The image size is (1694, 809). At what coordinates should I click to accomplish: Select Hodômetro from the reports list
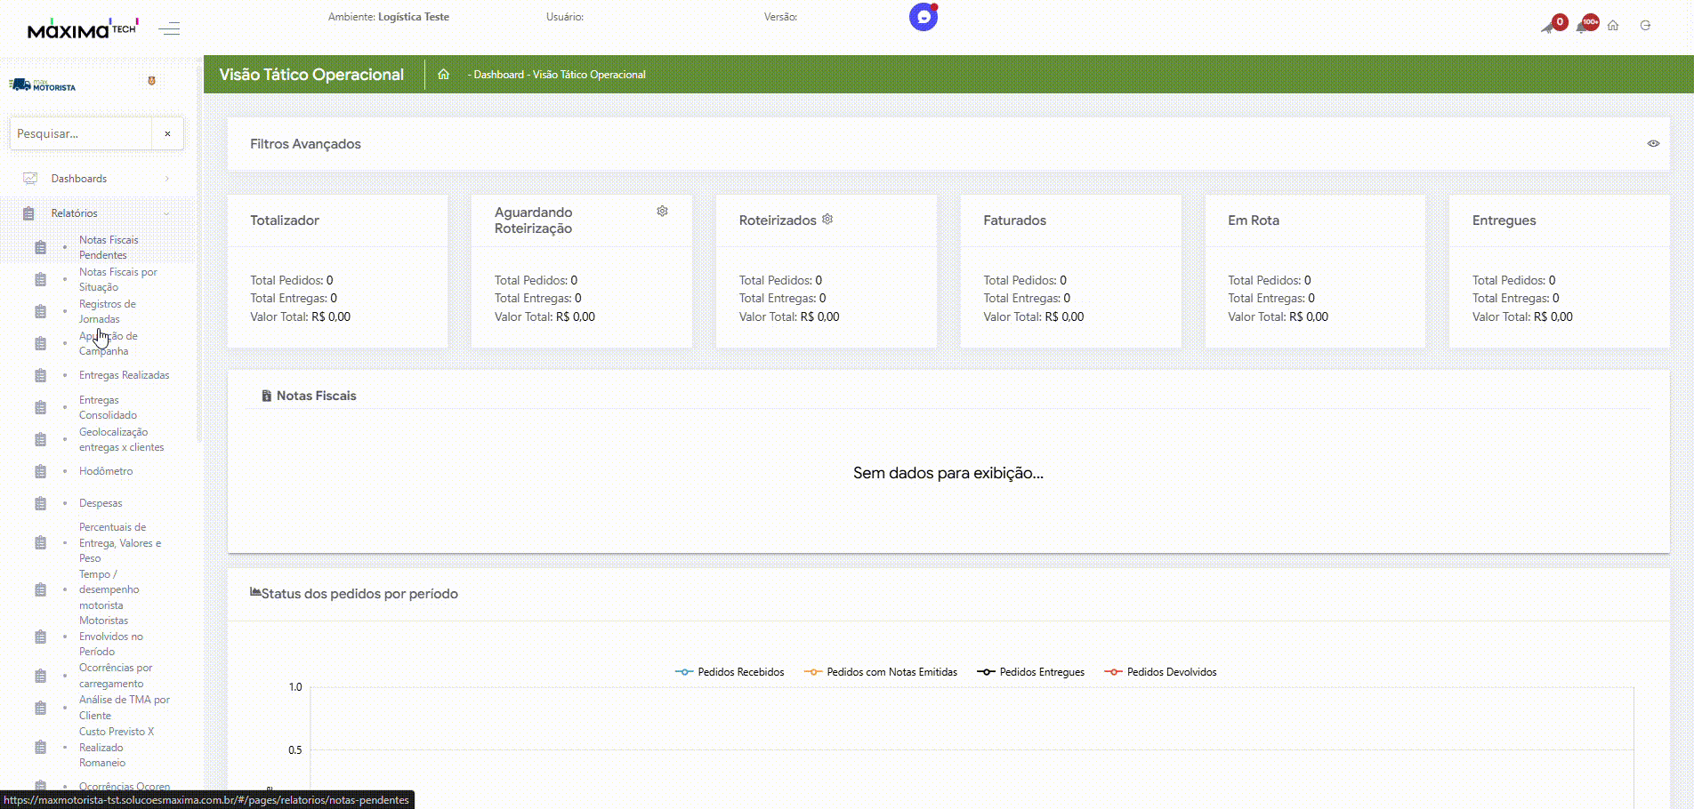coord(106,471)
